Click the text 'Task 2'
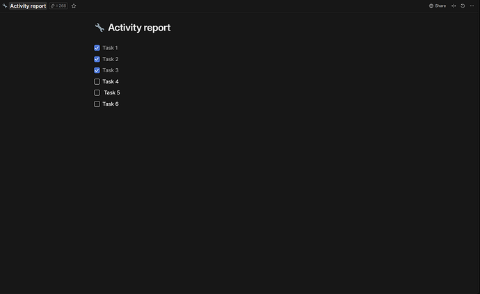Viewport: 480px width, 294px height. pyautogui.click(x=111, y=59)
